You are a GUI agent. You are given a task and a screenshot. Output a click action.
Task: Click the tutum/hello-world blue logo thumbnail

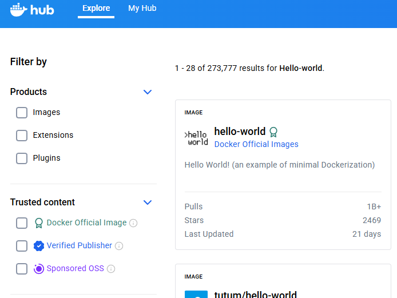(196, 294)
